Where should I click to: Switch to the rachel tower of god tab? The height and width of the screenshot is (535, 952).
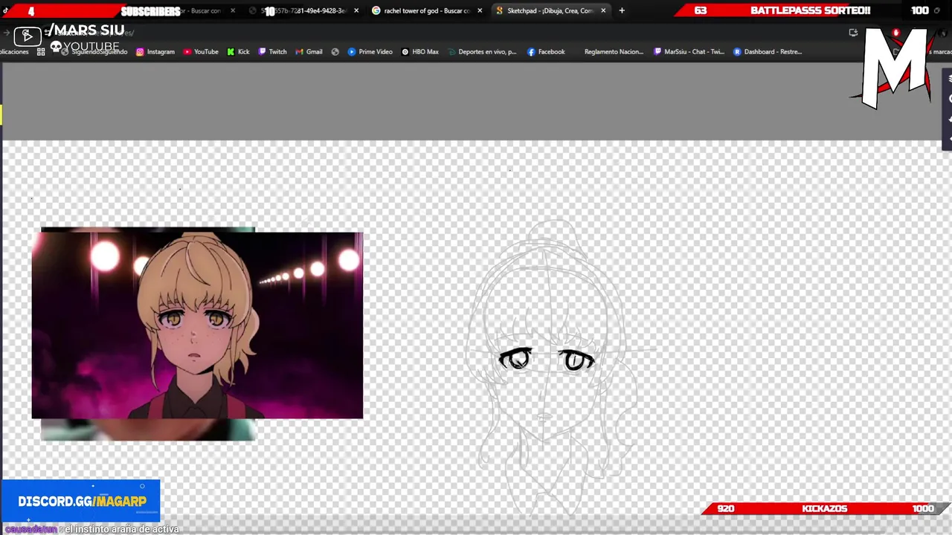425,10
